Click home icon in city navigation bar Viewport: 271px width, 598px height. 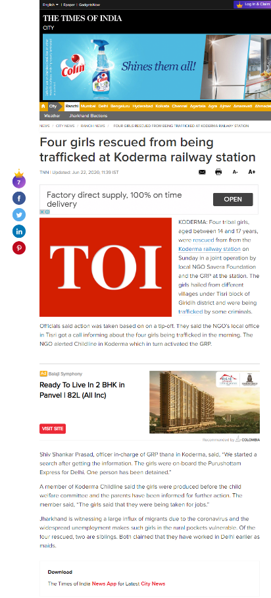pyautogui.click(x=43, y=106)
